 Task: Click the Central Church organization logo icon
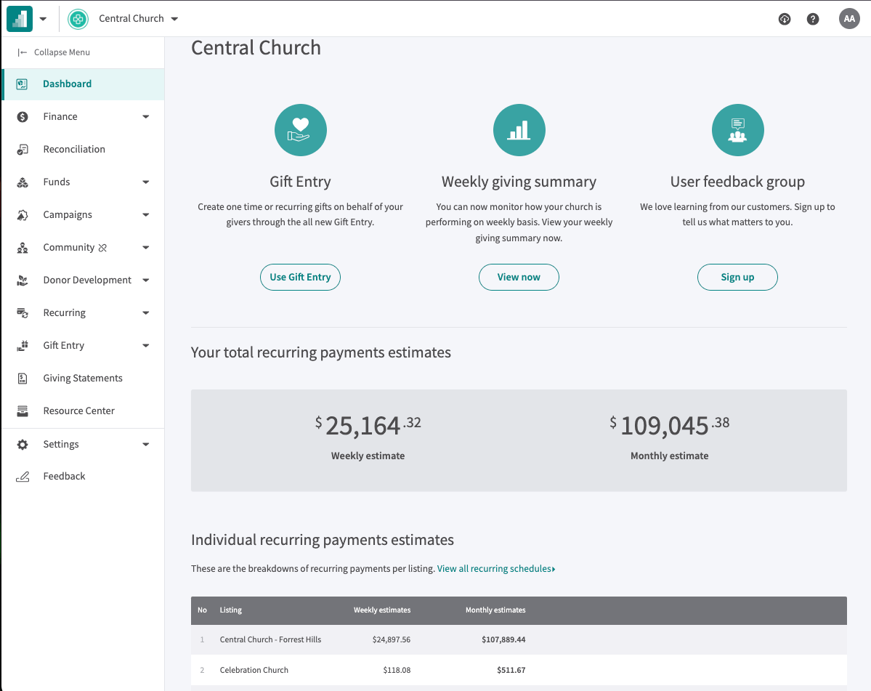tap(78, 19)
